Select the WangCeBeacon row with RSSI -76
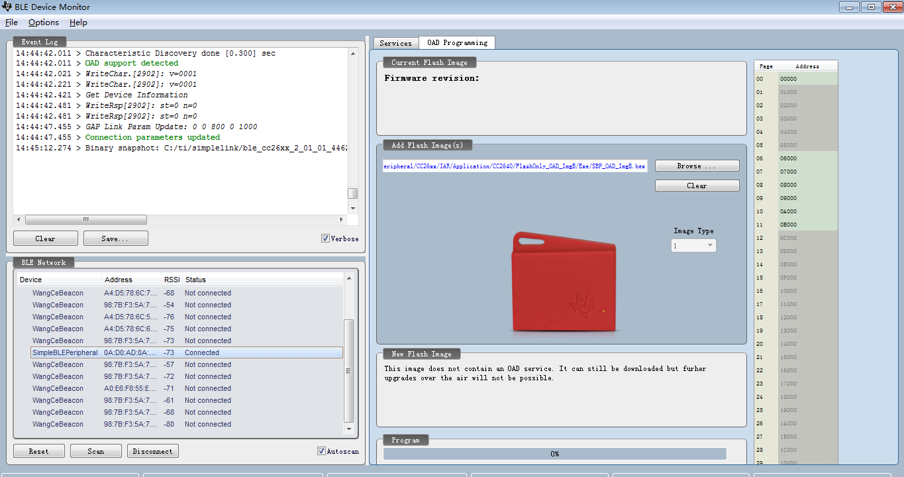The width and height of the screenshot is (904, 477). (x=187, y=317)
